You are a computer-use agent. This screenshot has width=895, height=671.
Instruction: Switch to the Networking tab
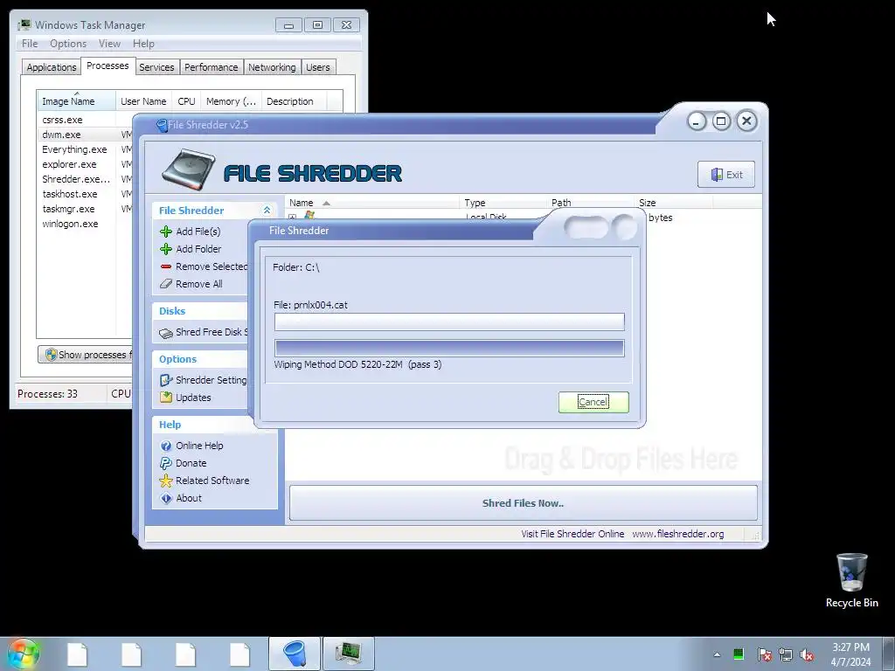pyautogui.click(x=272, y=67)
